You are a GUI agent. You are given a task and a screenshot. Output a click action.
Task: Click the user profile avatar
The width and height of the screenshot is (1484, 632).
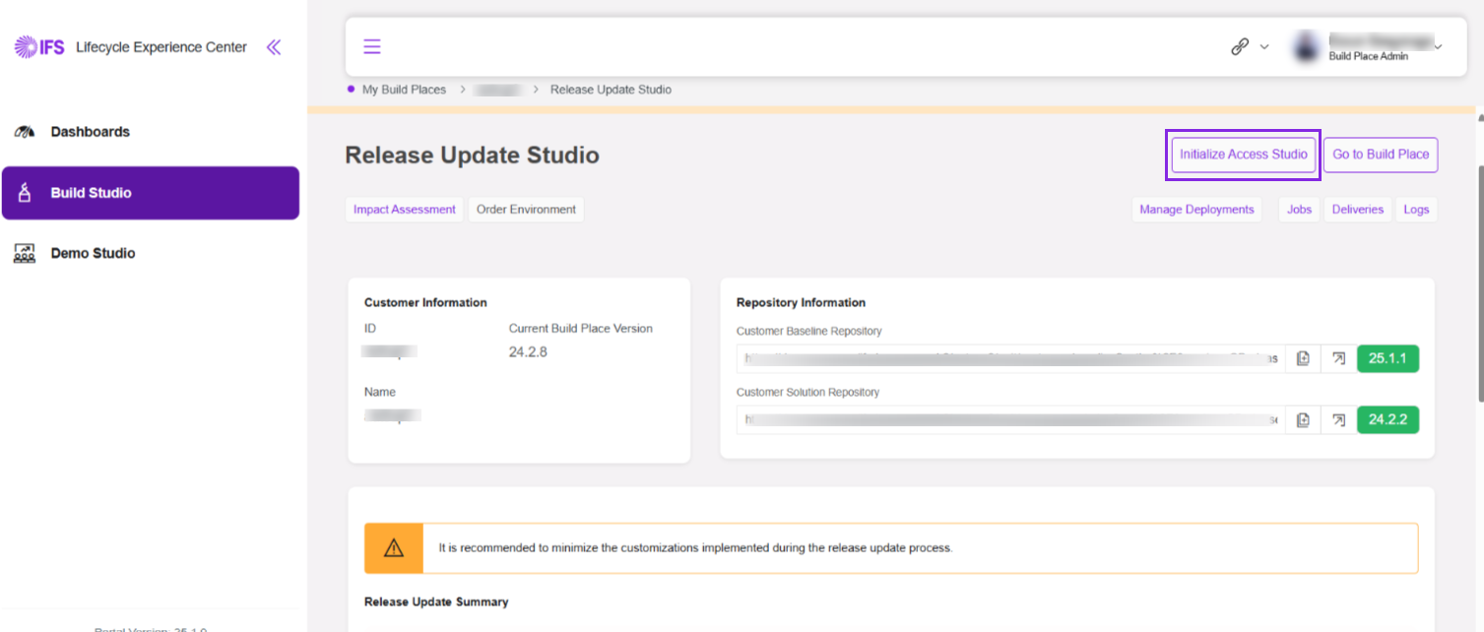[x=1307, y=46]
